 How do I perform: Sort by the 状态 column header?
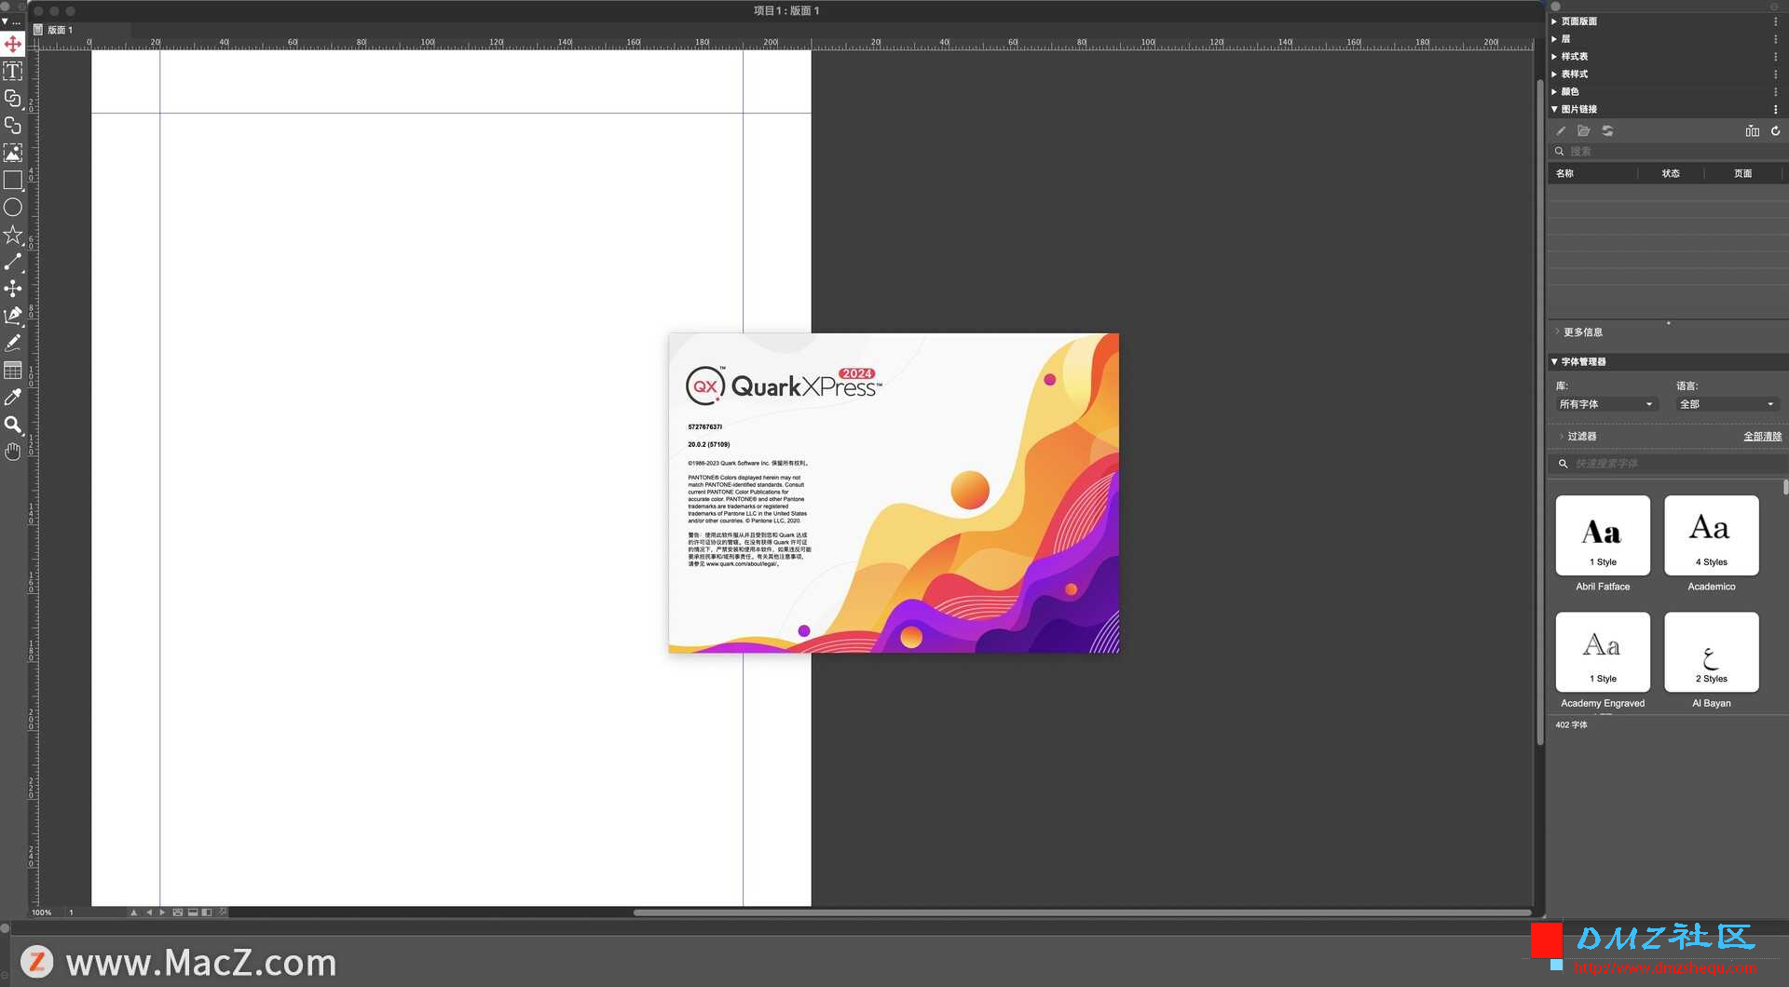1671,174
